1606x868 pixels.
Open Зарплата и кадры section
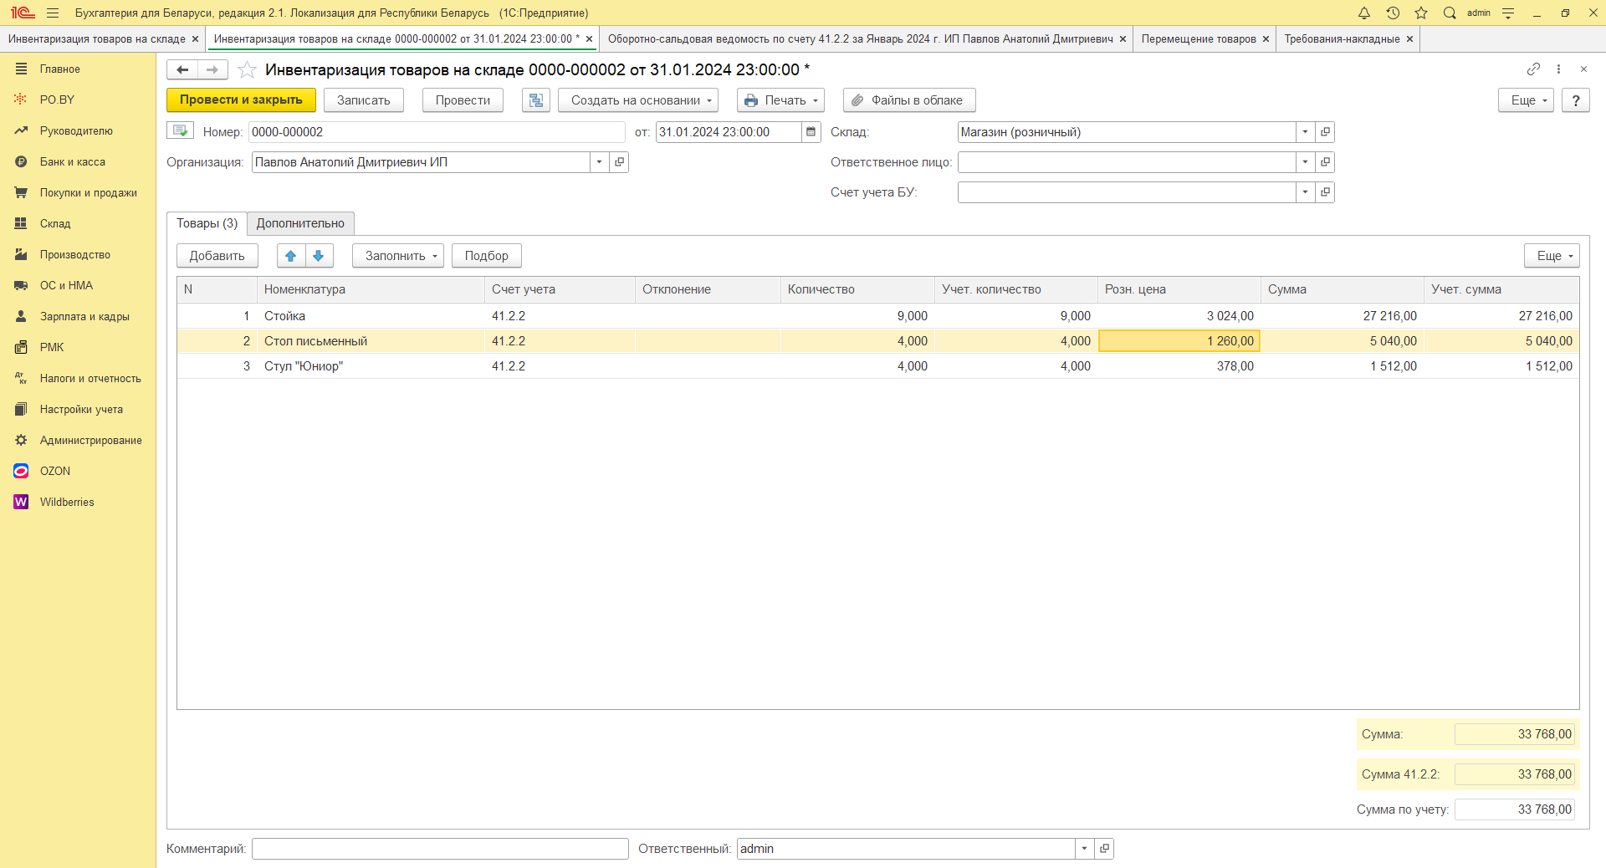[84, 317]
